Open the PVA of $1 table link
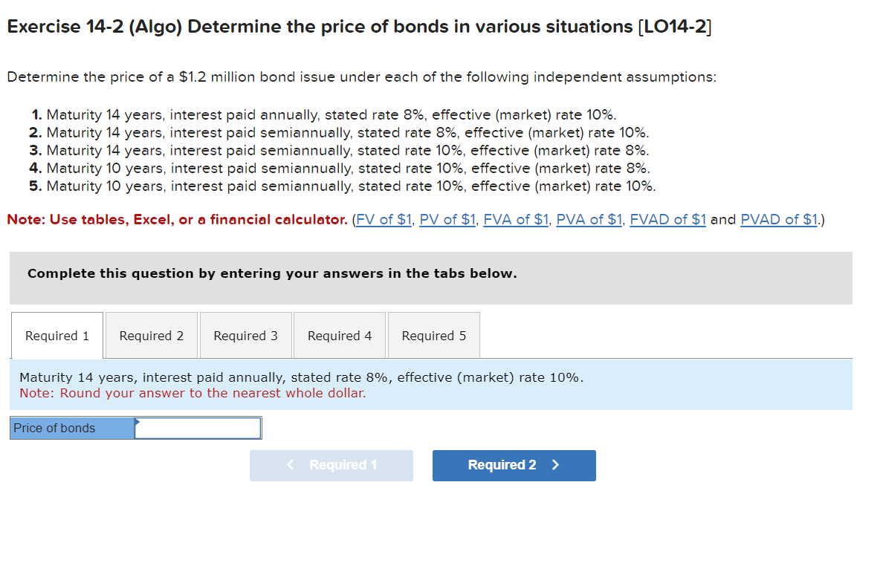This screenshot has height=563, width=883. click(x=589, y=219)
